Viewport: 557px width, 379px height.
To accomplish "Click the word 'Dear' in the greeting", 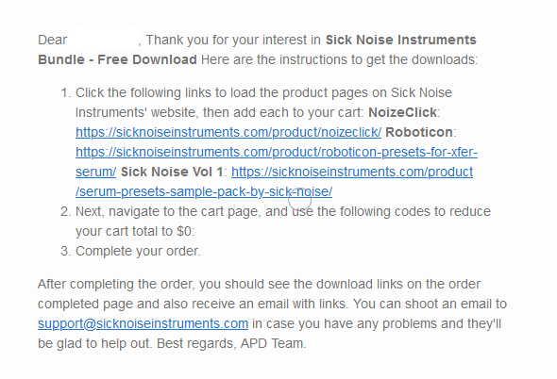I will pos(52,40).
